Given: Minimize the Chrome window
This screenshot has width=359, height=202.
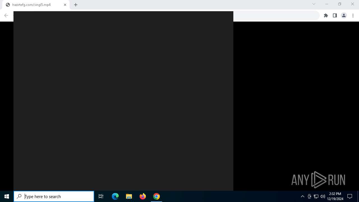Looking at the screenshot, I should [x=327, y=4].
